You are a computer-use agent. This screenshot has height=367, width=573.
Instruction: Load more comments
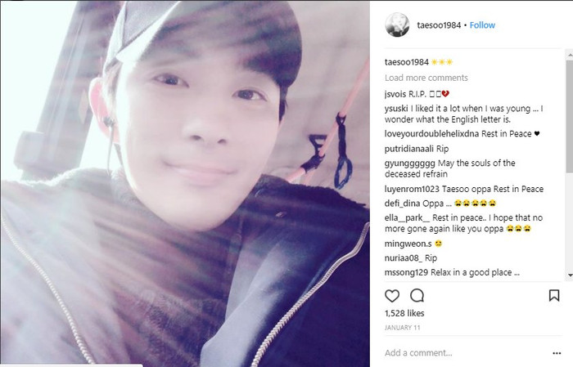[x=426, y=78]
